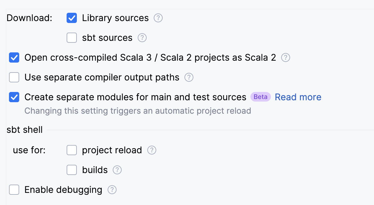Enable sbt shell for project reload
374x205 pixels.
pyautogui.click(x=72, y=150)
